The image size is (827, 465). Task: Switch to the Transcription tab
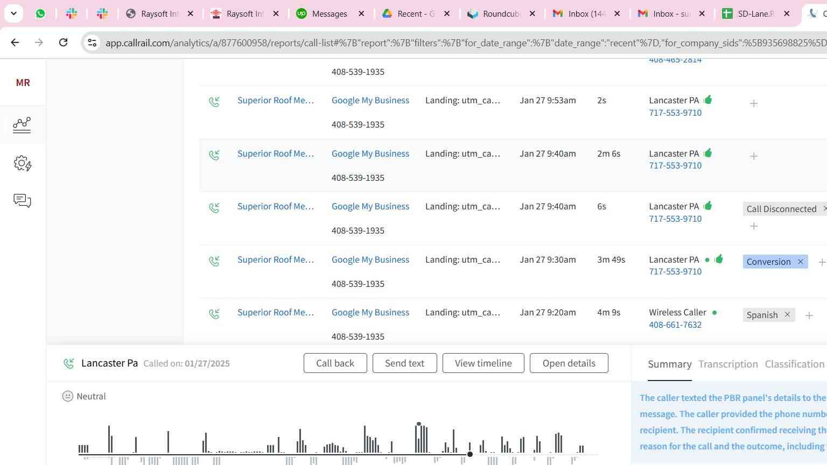728,364
